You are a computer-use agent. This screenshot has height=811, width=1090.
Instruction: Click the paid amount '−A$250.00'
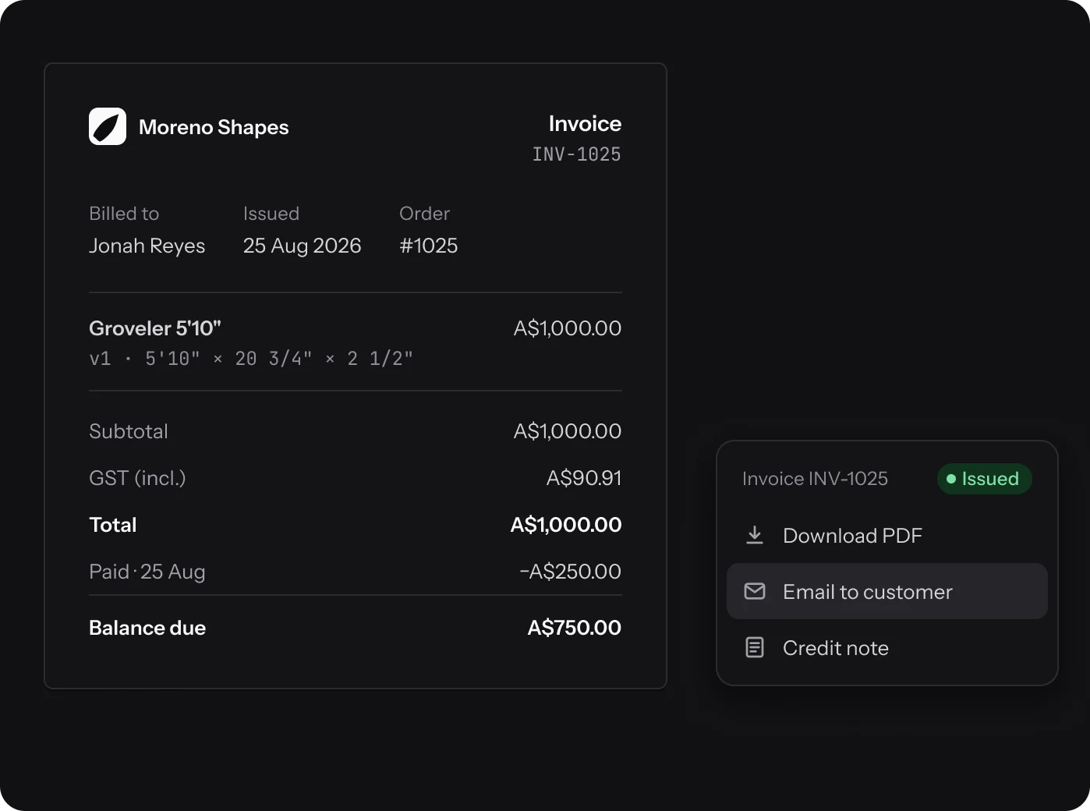coord(571,572)
